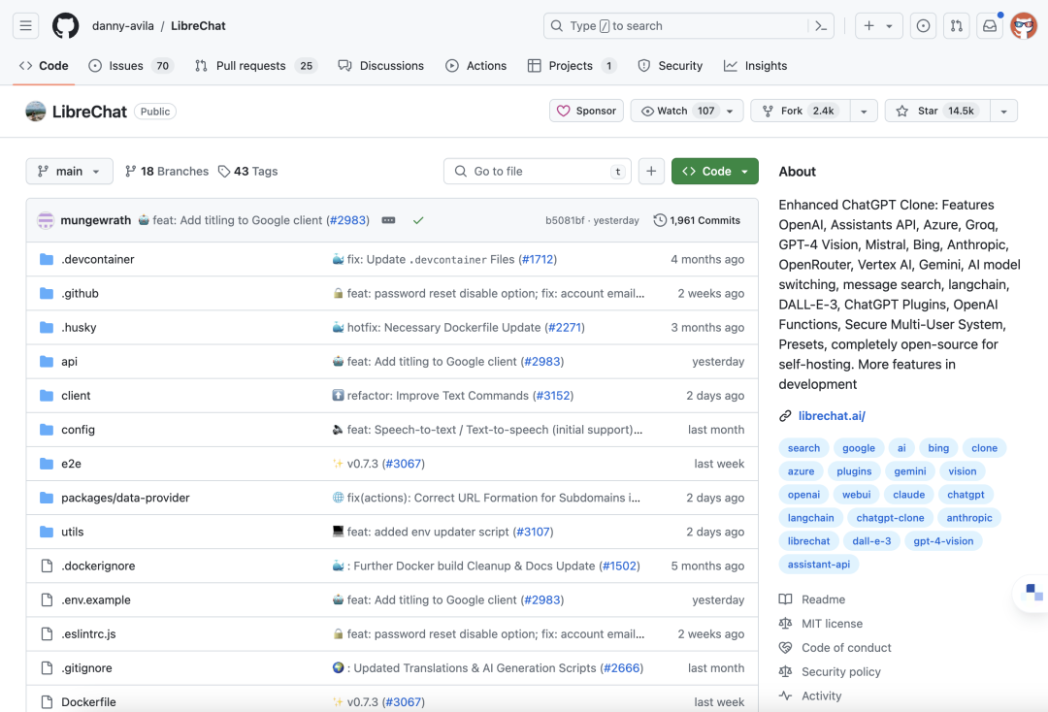
Task: Select the openai topic tag
Action: [803, 495]
